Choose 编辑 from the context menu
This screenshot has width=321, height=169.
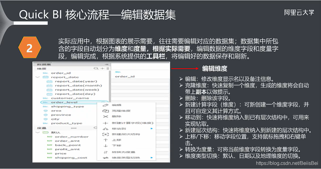pos(117,105)
